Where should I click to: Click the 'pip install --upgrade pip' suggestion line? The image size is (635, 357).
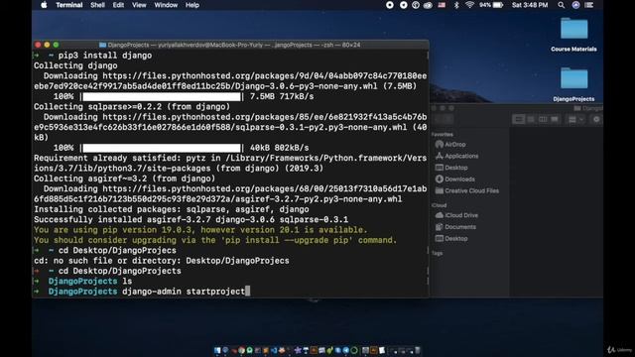coord(215,240)
